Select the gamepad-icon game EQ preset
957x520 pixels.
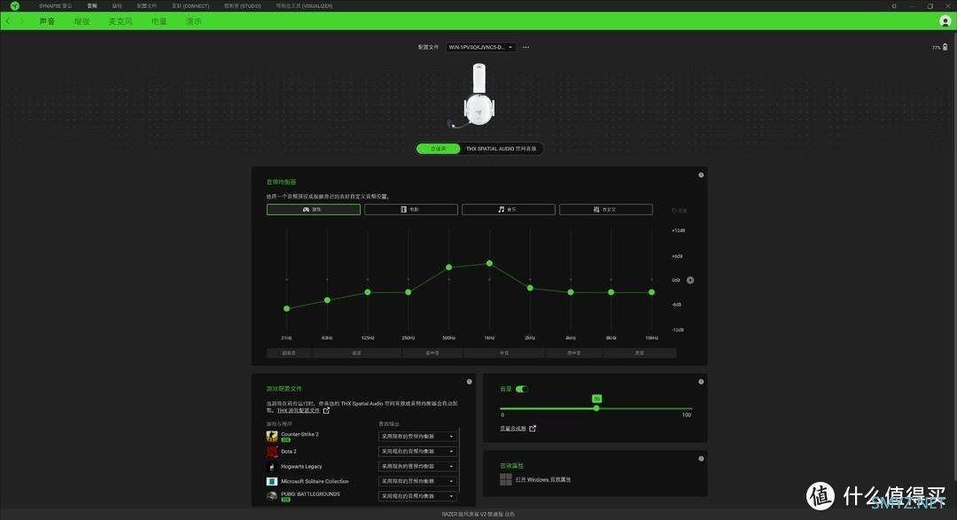[x=313, y=209]
